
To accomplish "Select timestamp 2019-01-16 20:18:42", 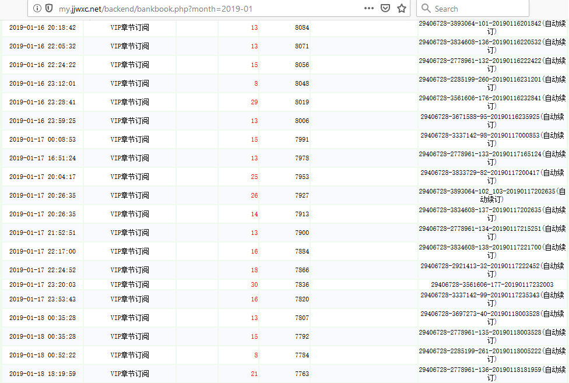I will 43,27.
